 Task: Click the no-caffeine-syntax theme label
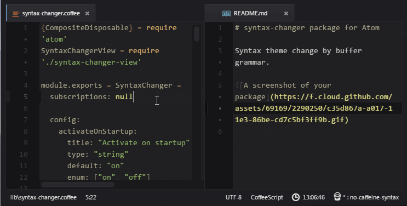pyautogui.click(x=371, y=197)
